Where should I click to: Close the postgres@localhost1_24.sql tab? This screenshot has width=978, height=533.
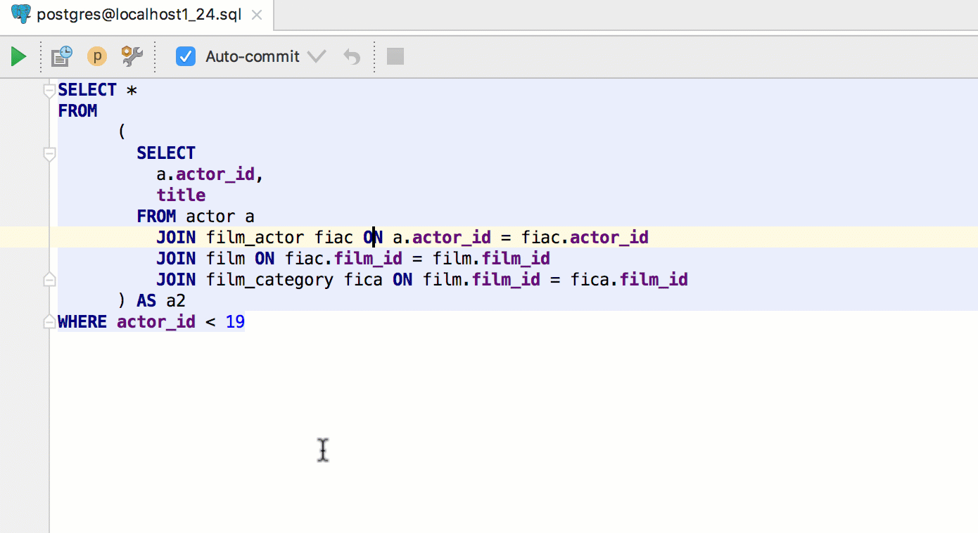click(x=258, y=15)
